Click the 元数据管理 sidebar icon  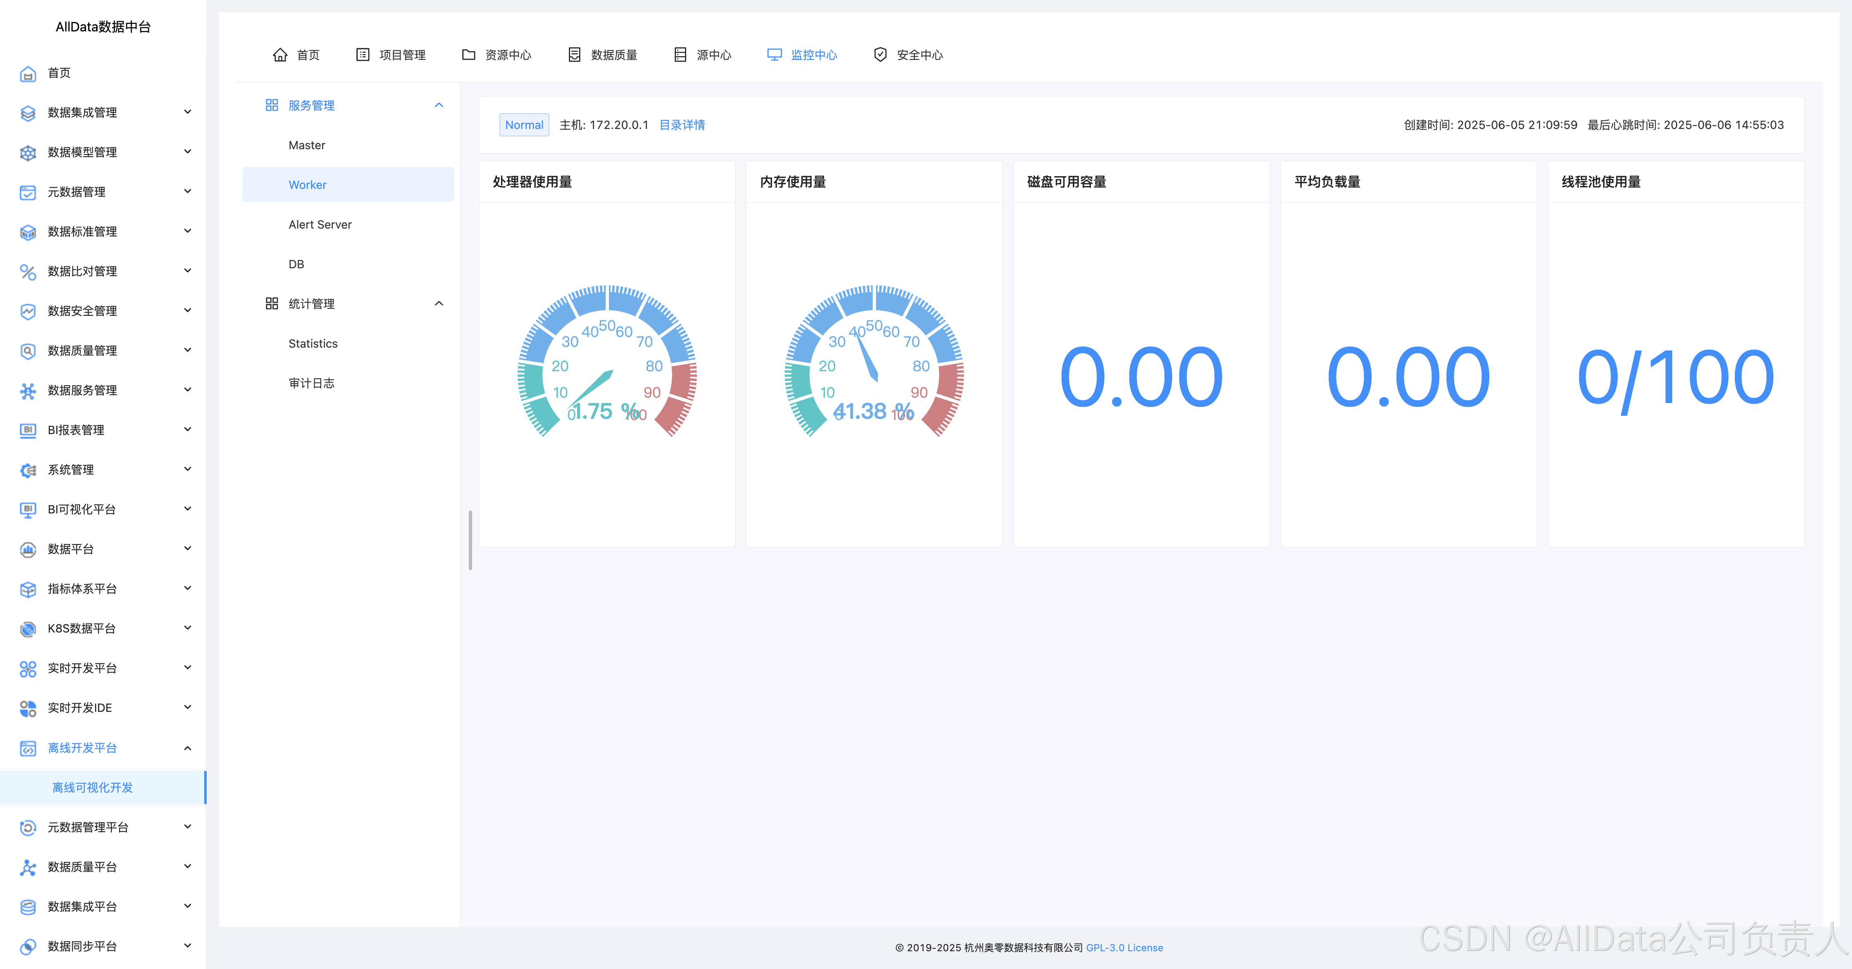tap(27, 192)
